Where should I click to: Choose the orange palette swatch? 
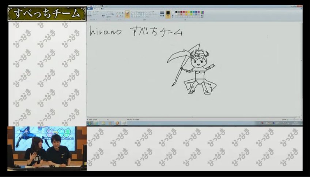tap(186, 12)
